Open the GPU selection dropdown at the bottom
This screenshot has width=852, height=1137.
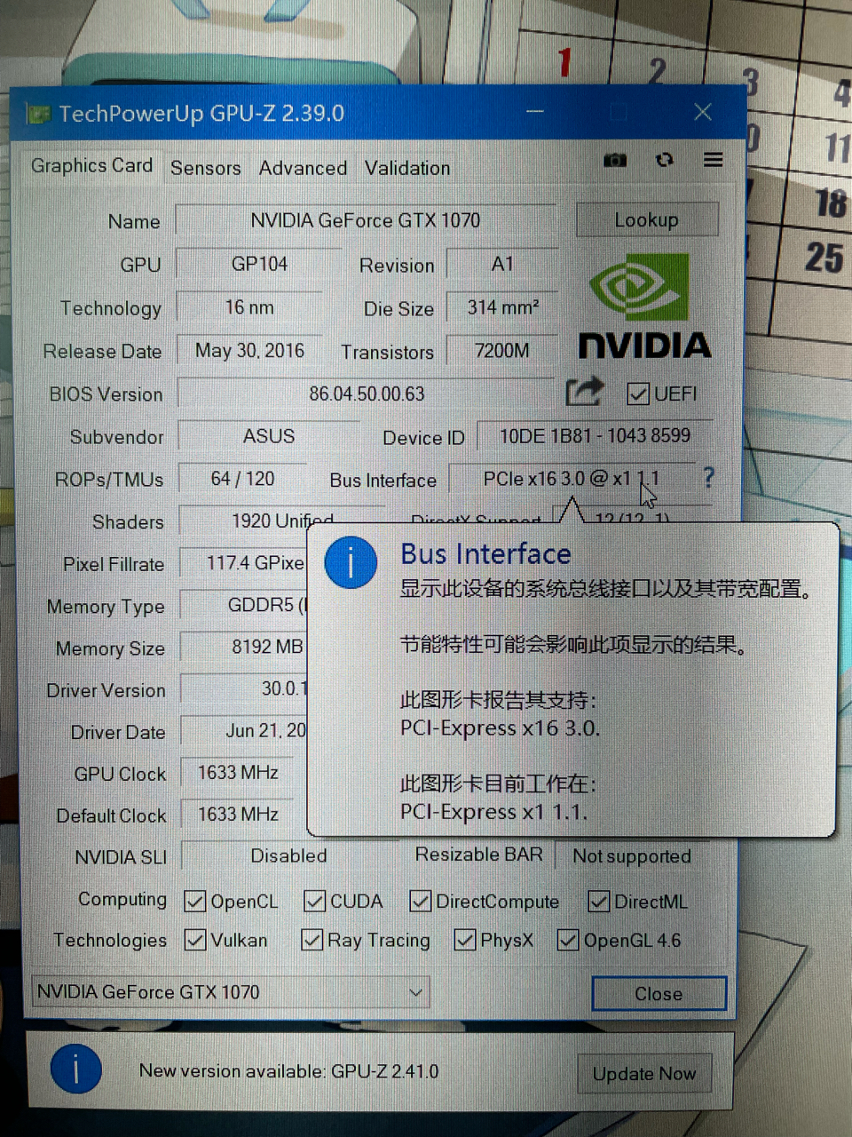(415, 992)
